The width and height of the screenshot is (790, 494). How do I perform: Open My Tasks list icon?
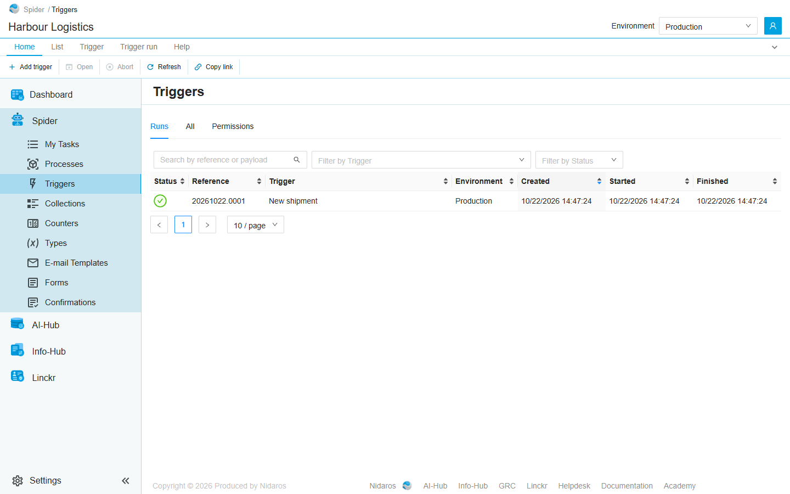pos(33,144)
